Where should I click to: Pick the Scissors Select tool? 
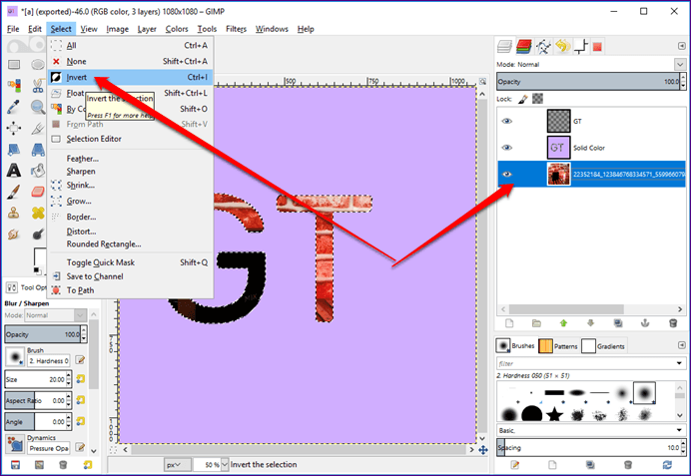[38, 86]
